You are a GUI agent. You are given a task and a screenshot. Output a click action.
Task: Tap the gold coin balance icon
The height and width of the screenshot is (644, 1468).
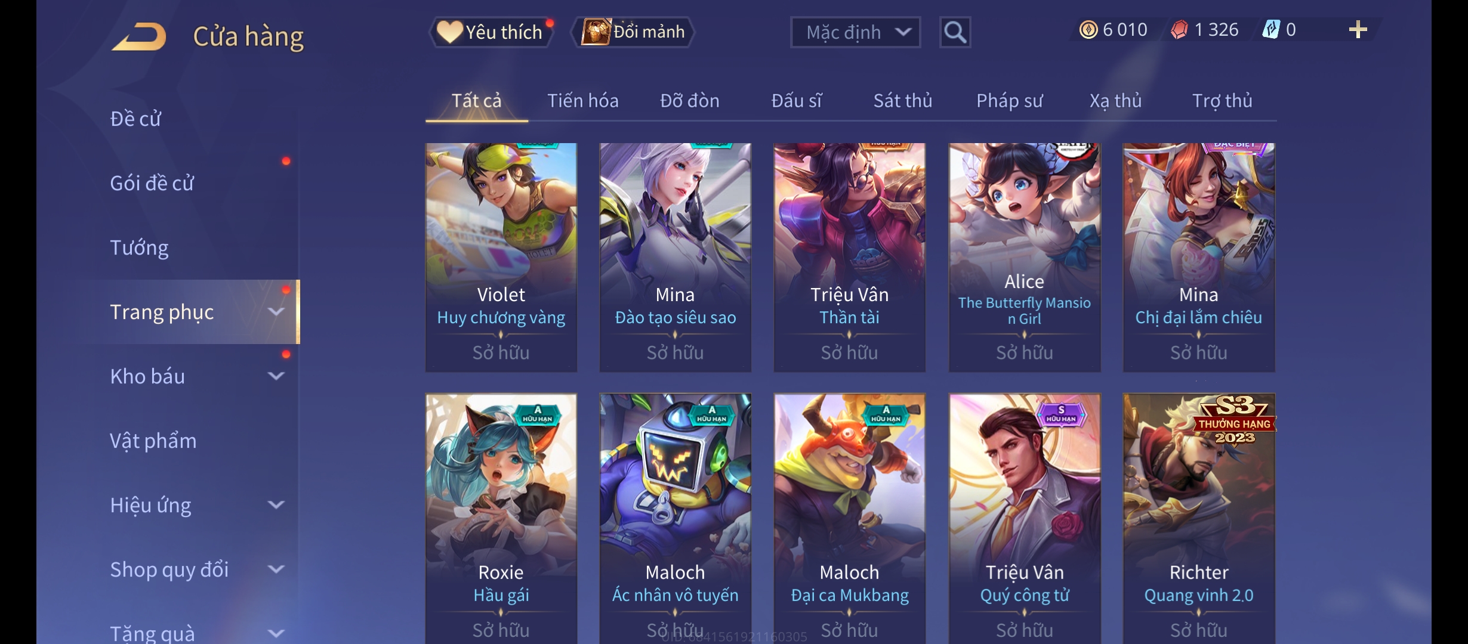(1088, 30)
